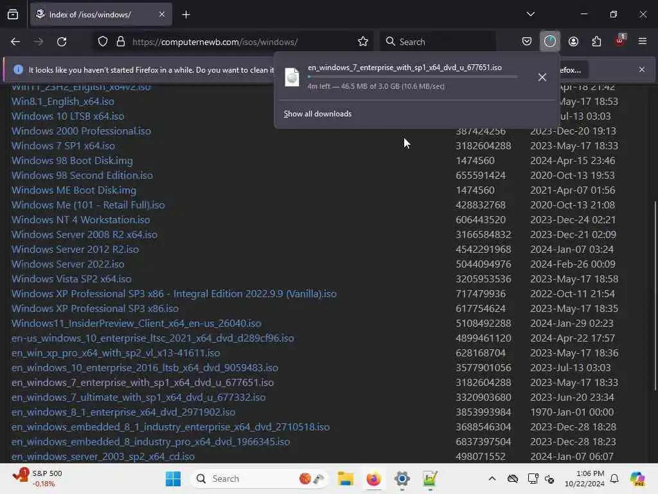Cancel the Windows 7 enterprise ISO download
The height and width of the screenshot is (494, 658).
point(542,77)
